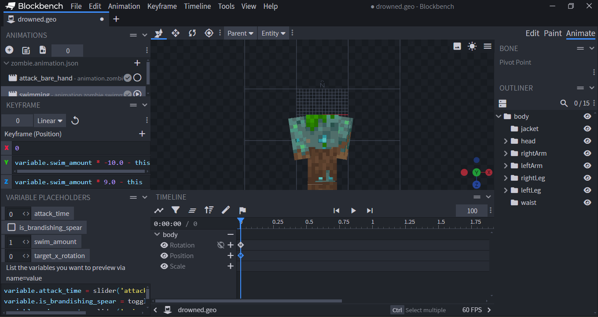Open the Linear interpolation dropdown
Screen dimensions: 598x317
click(x=50, y=120)
